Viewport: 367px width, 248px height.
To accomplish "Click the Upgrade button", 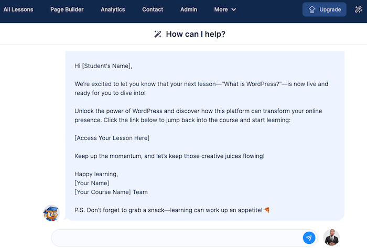I will click(325, 9).
